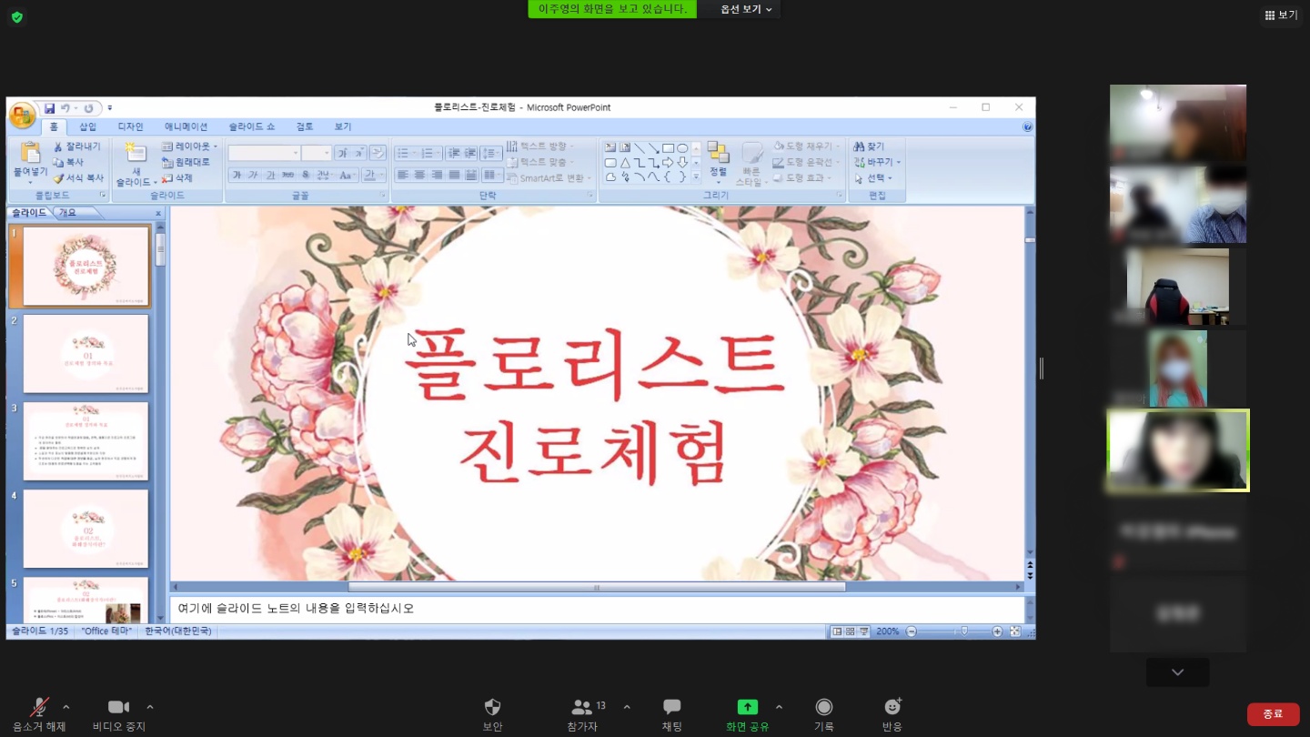Switch to slide sorter view in status bar
The height and width of the screenshot is (737, 1310).
point(850,631)
